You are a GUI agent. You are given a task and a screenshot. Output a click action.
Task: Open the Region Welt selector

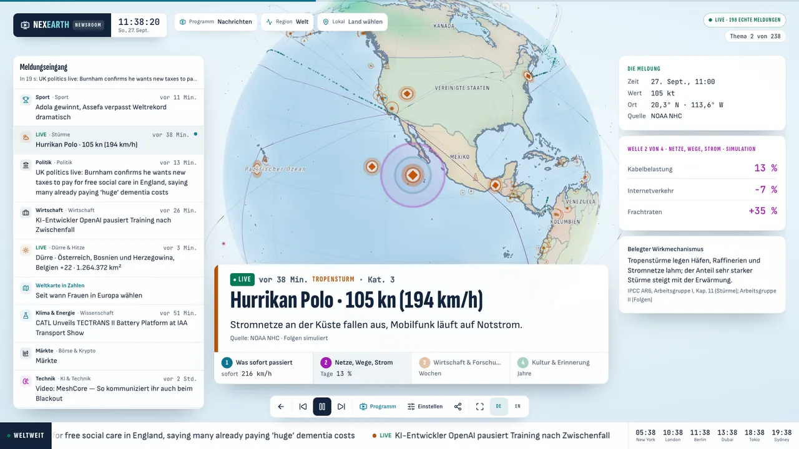[288, 22]
